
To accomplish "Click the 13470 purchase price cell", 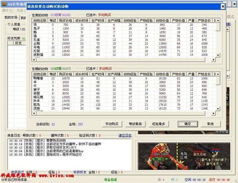I will pyautogui.click(x=66, y=101).
